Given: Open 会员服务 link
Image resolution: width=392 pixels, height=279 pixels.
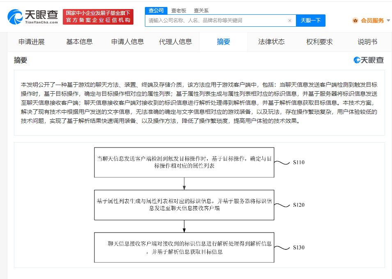Looking at the screenshot, I should click(x=372, y=21).
